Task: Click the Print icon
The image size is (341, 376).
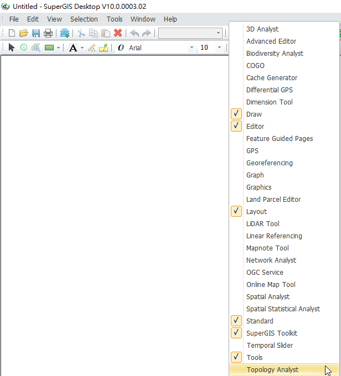Action: point(48,33)
